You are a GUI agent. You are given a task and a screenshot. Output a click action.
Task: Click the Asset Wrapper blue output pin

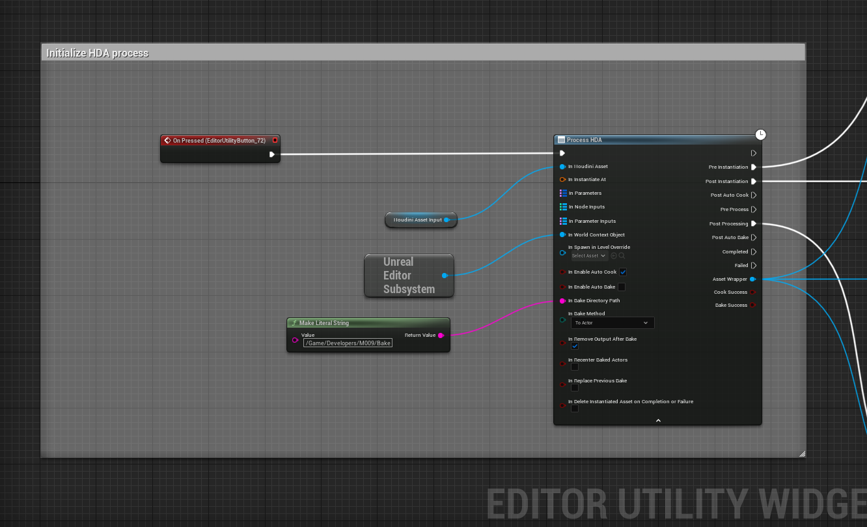tap(753, 279)
